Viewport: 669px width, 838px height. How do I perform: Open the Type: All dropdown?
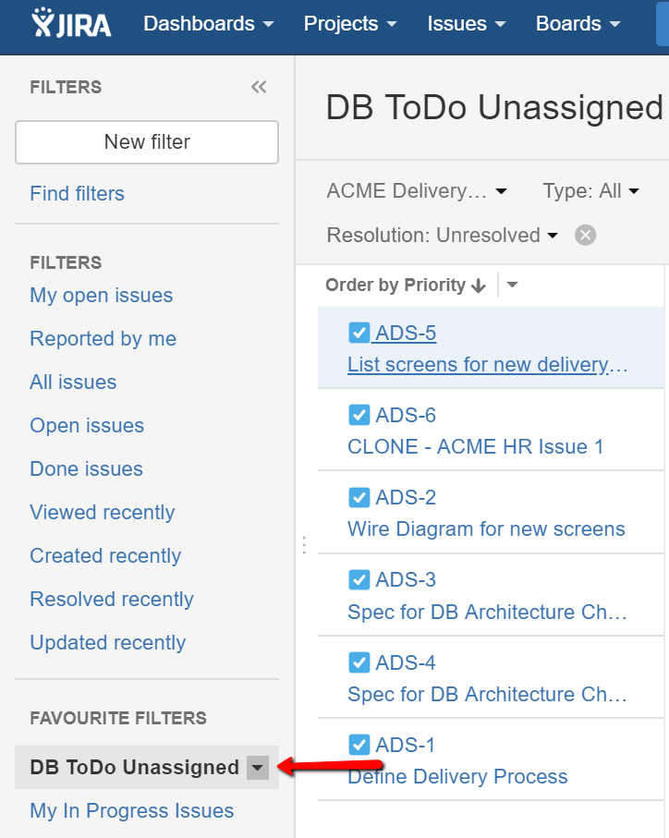591,191
